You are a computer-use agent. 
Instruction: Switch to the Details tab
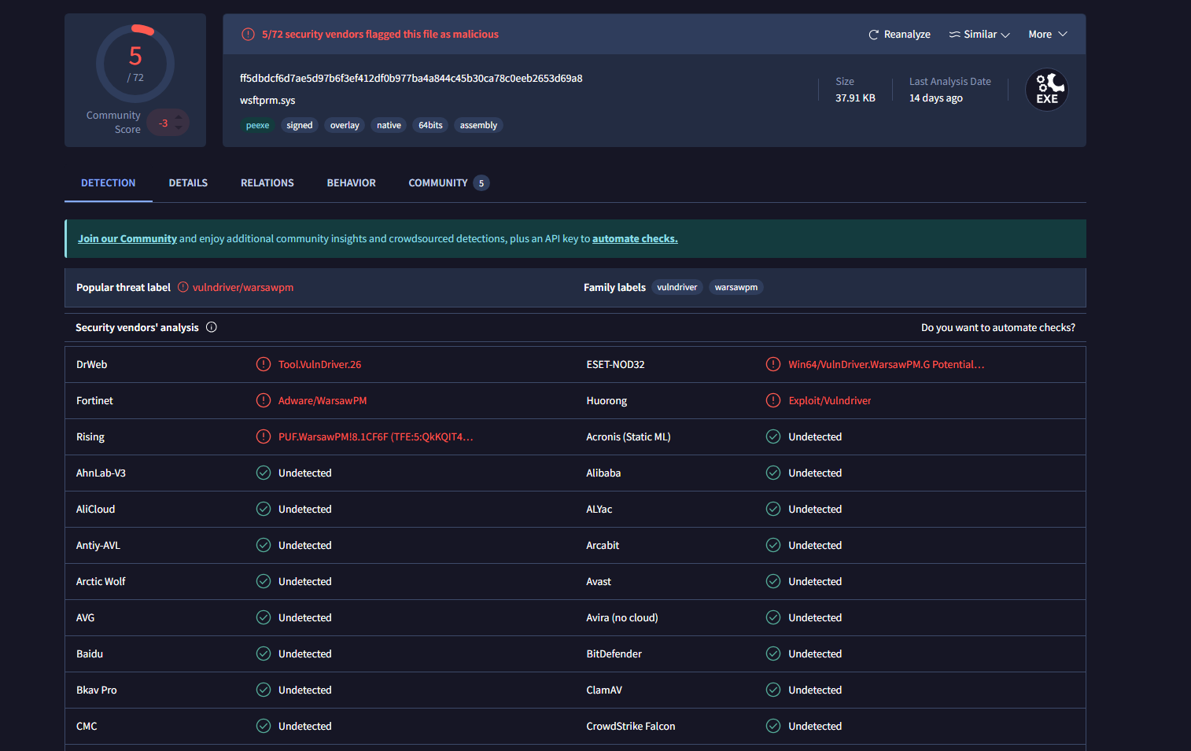pos(188,183)
